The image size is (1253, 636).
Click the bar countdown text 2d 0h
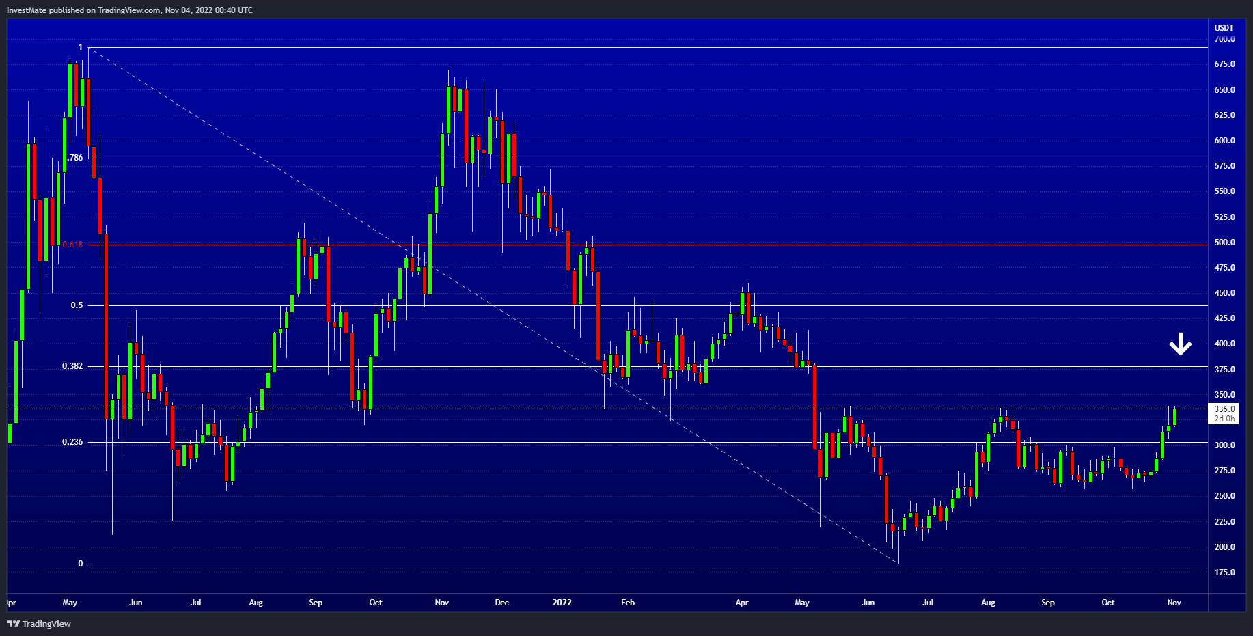tap(1224, 419)
